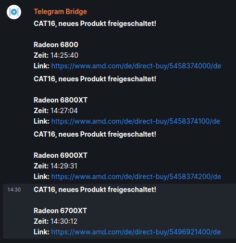Select the Radeon 6800XT product name text
Viewport: 236px width, 243px height.
61,100
